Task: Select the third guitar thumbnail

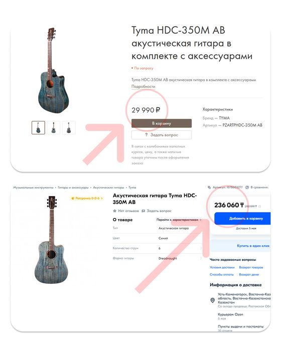Action: 69,127
